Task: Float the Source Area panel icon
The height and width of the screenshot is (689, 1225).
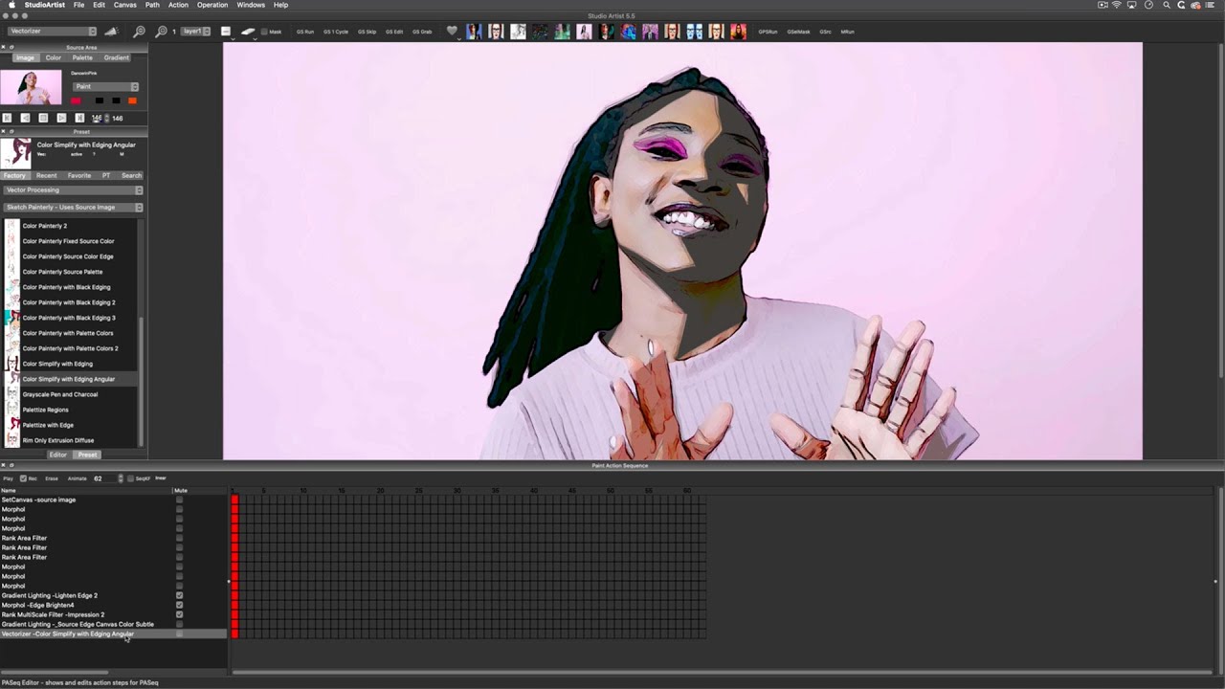Action: (x=11, y=47)
